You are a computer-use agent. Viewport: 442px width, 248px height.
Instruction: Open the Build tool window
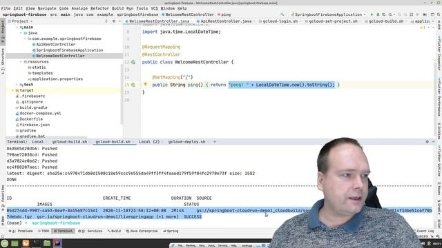(114, 231)
